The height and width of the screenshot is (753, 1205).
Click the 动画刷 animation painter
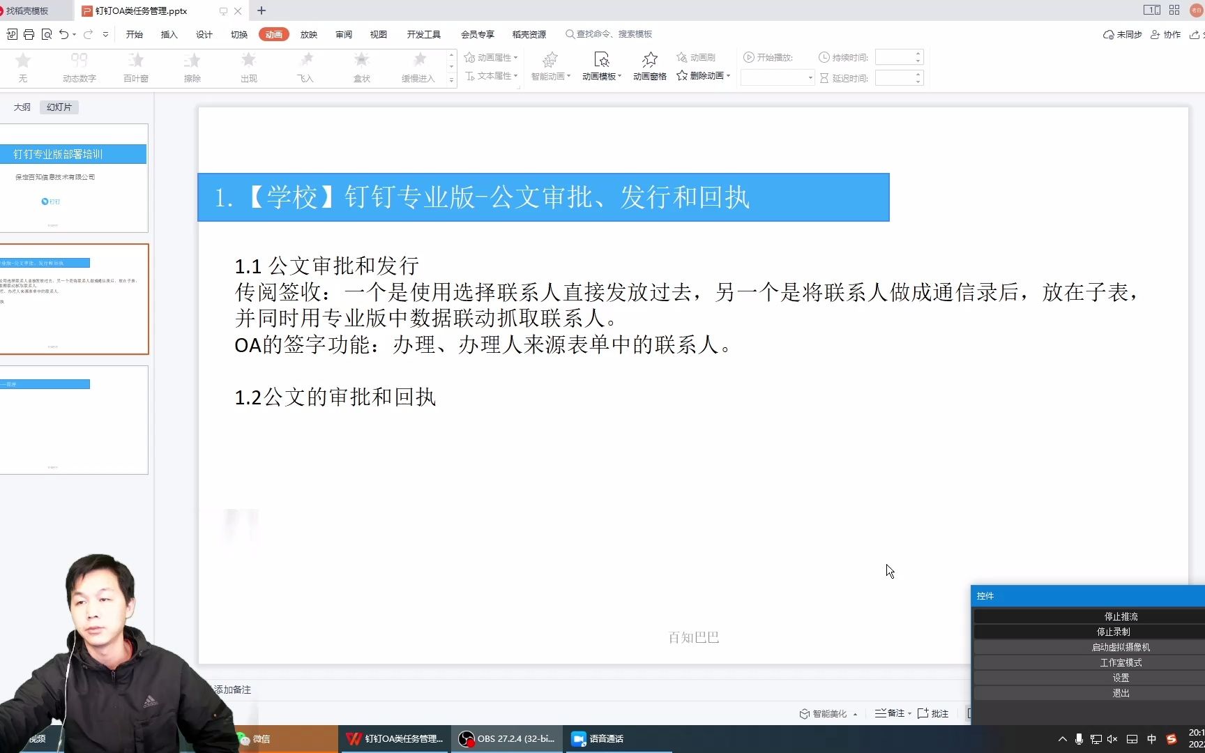696,57
